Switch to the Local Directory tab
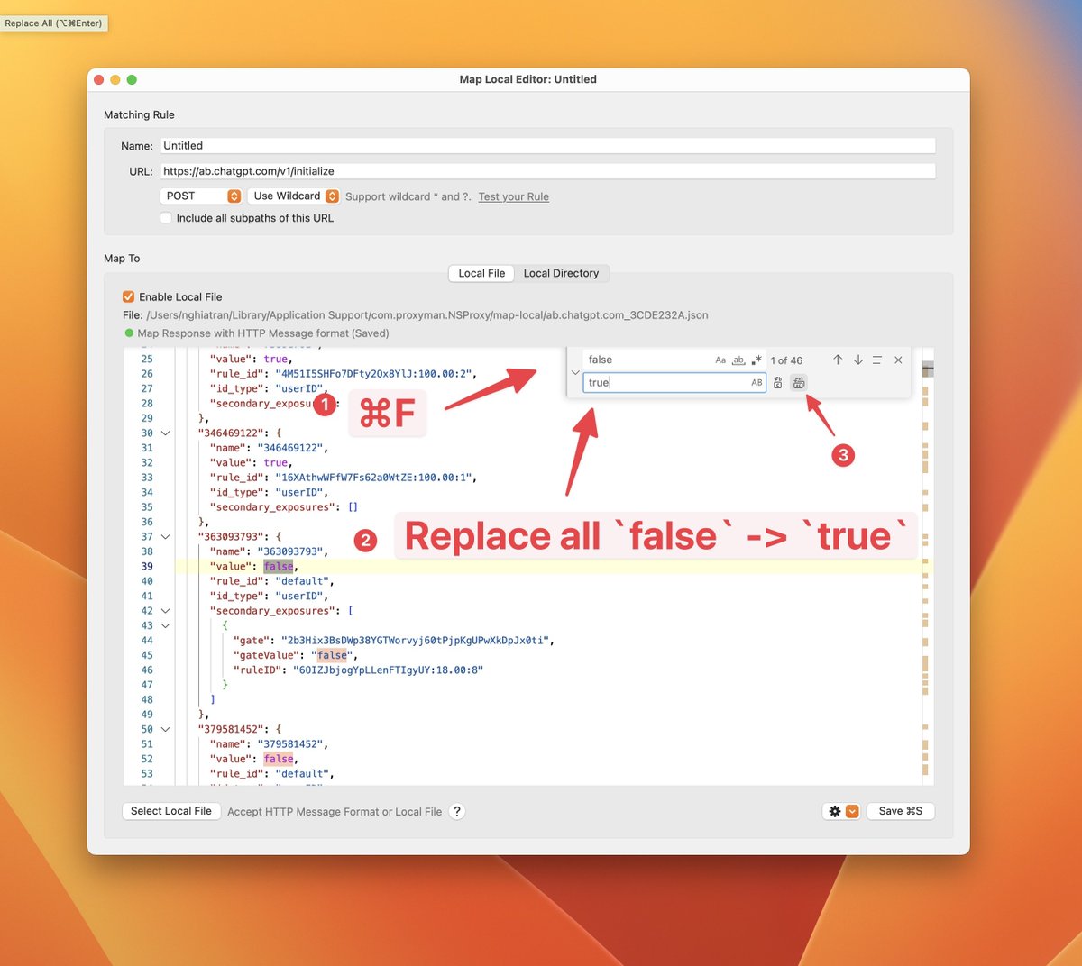Image resolution: width=1082 pixels, height=966 pixels. 561,273
